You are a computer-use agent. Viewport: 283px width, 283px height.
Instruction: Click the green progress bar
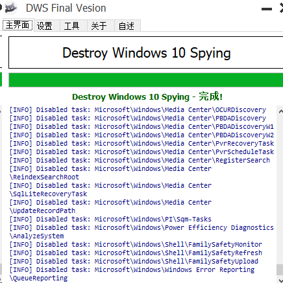tap(146, 80)
